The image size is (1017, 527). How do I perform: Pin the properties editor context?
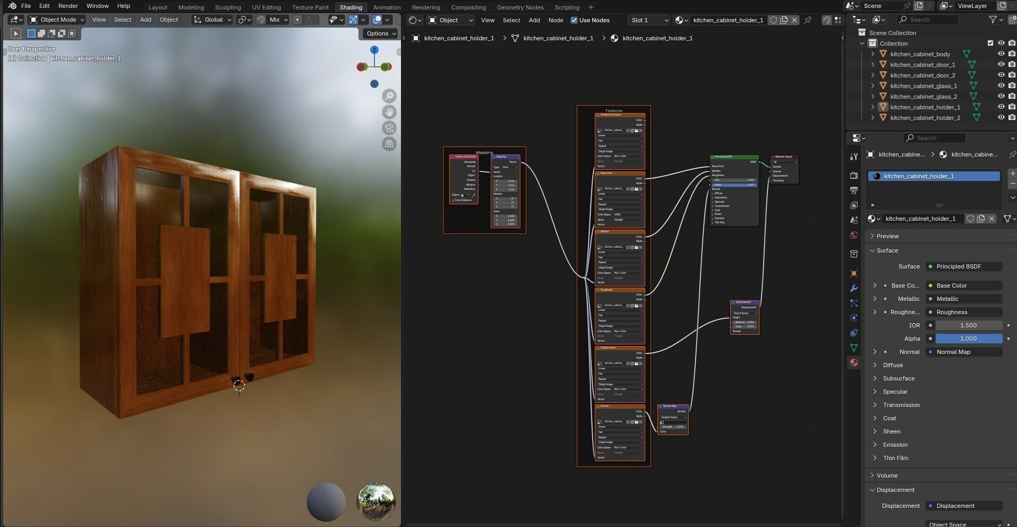(x=1012, y=154)
